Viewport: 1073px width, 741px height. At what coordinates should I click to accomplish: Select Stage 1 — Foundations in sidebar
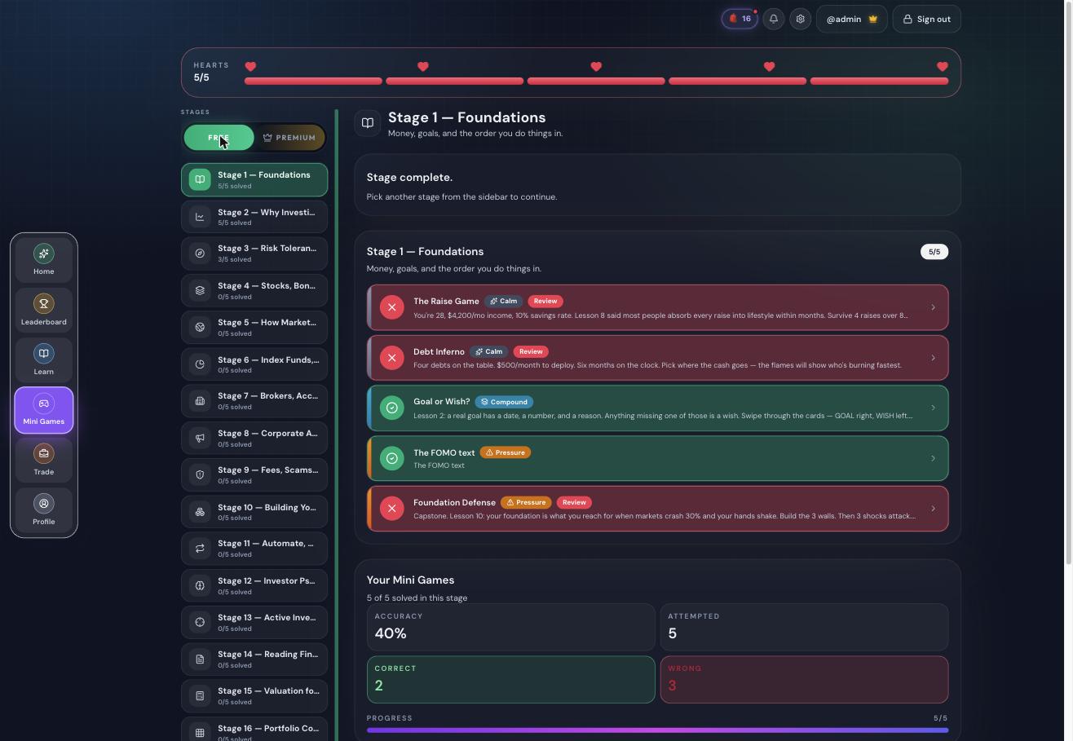[x=254, y=179]
